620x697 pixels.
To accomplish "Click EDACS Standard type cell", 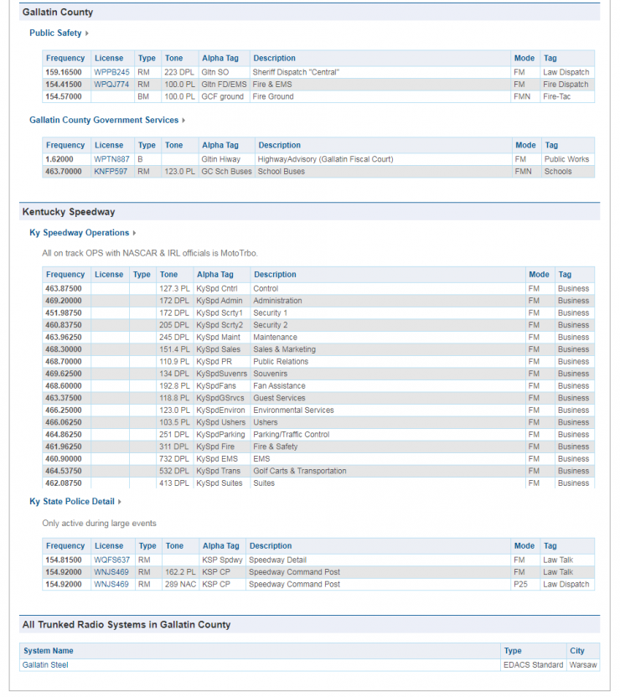I will tap(533, 665).
